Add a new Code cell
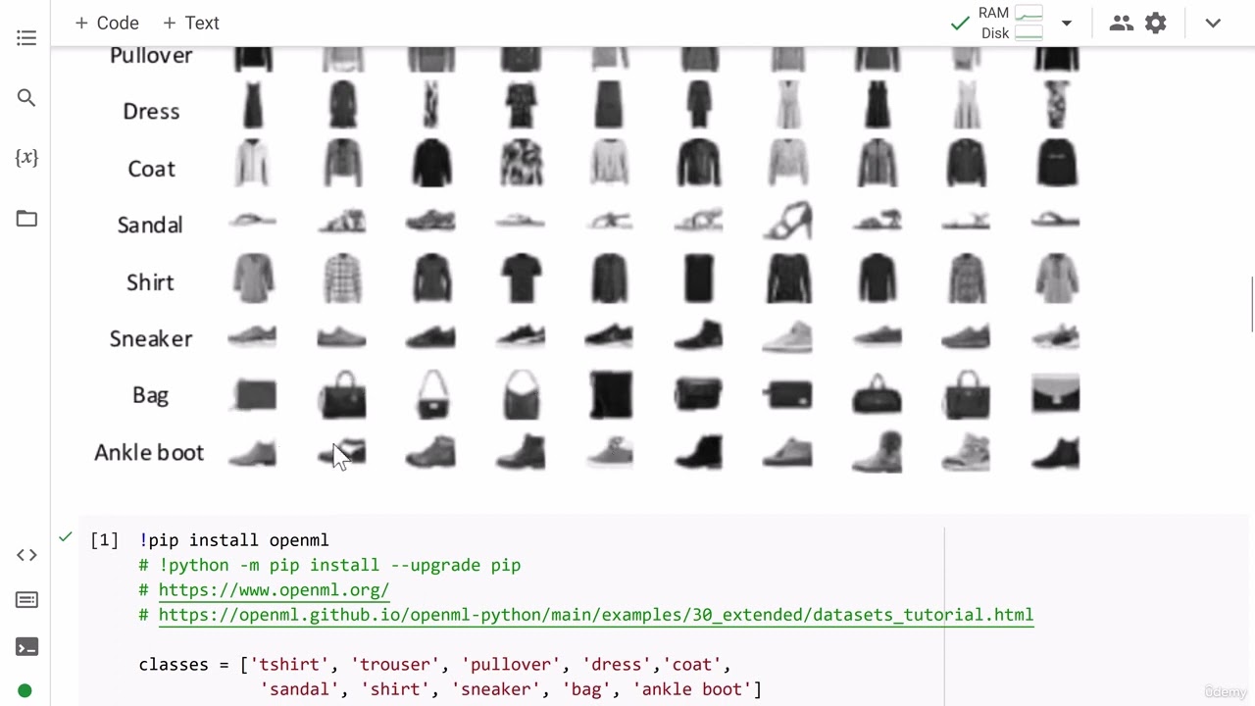This screenshot has height=706, width=1255. (107, 23)
